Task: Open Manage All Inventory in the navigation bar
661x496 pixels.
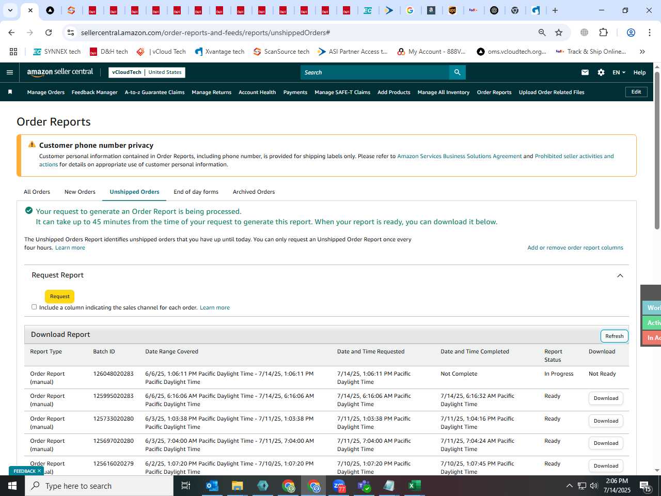Action: tap(444, 92)
